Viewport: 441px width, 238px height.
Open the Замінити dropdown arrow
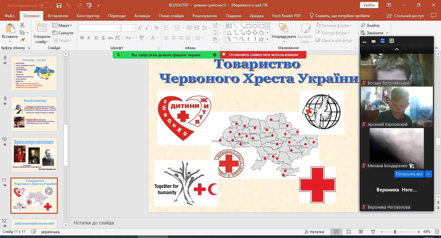pos(387,33)
